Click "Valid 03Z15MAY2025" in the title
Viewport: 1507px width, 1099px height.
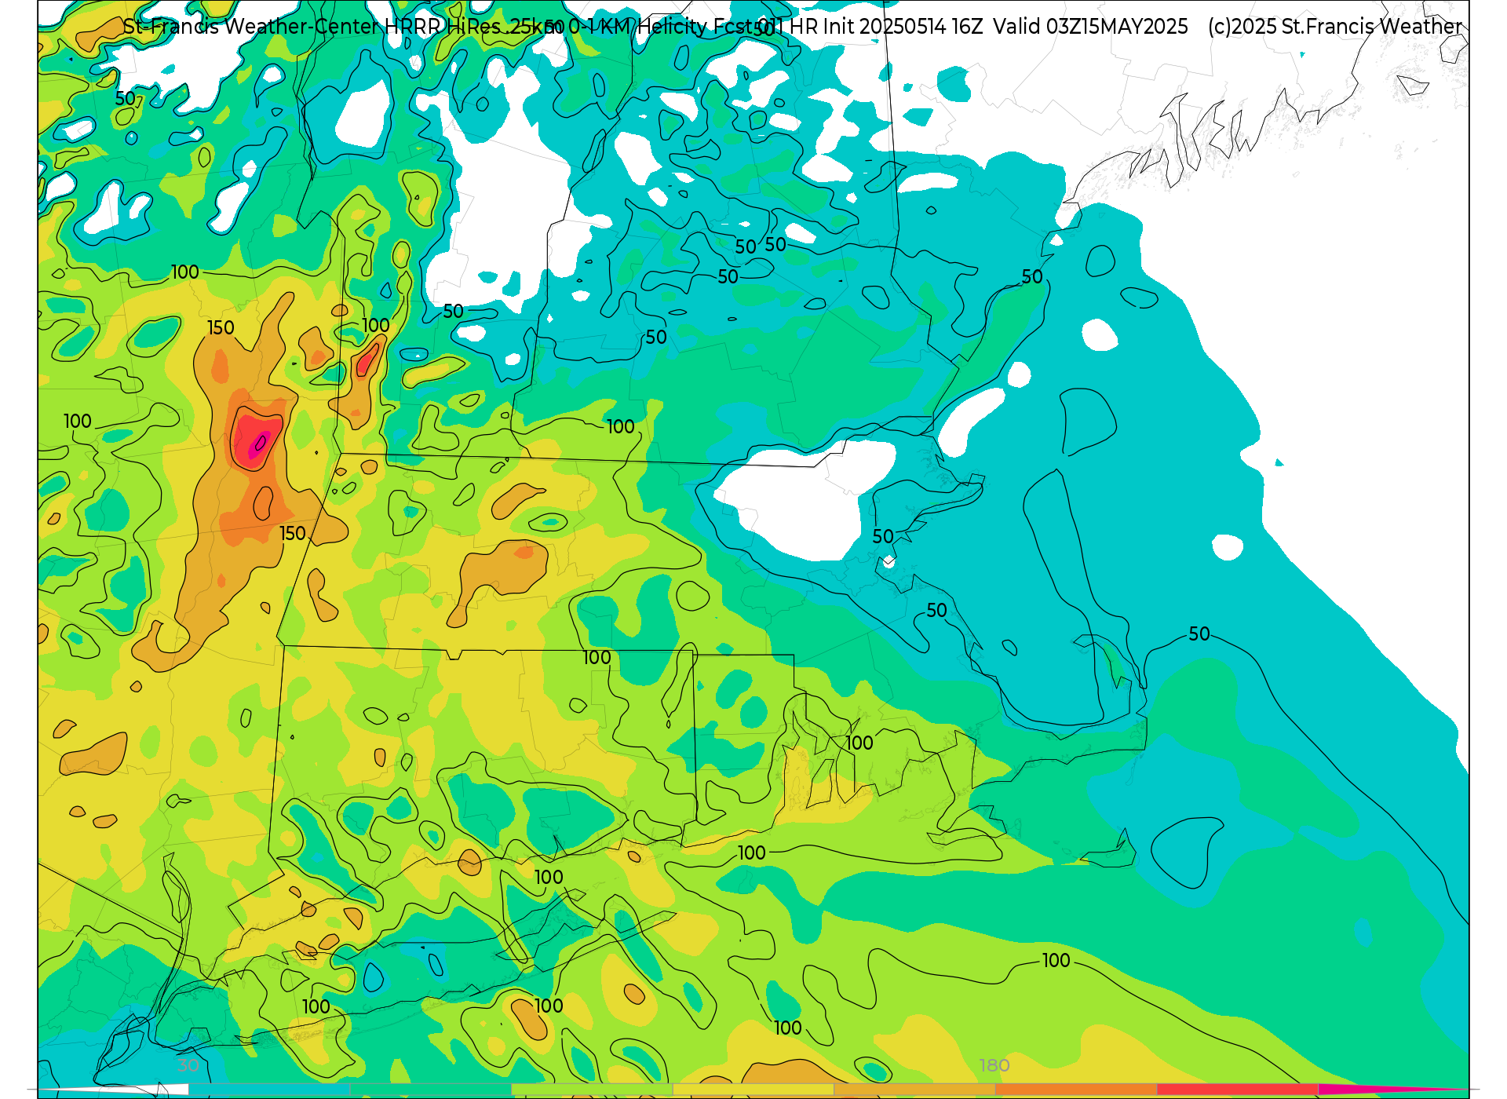(x=1090, y=27)
